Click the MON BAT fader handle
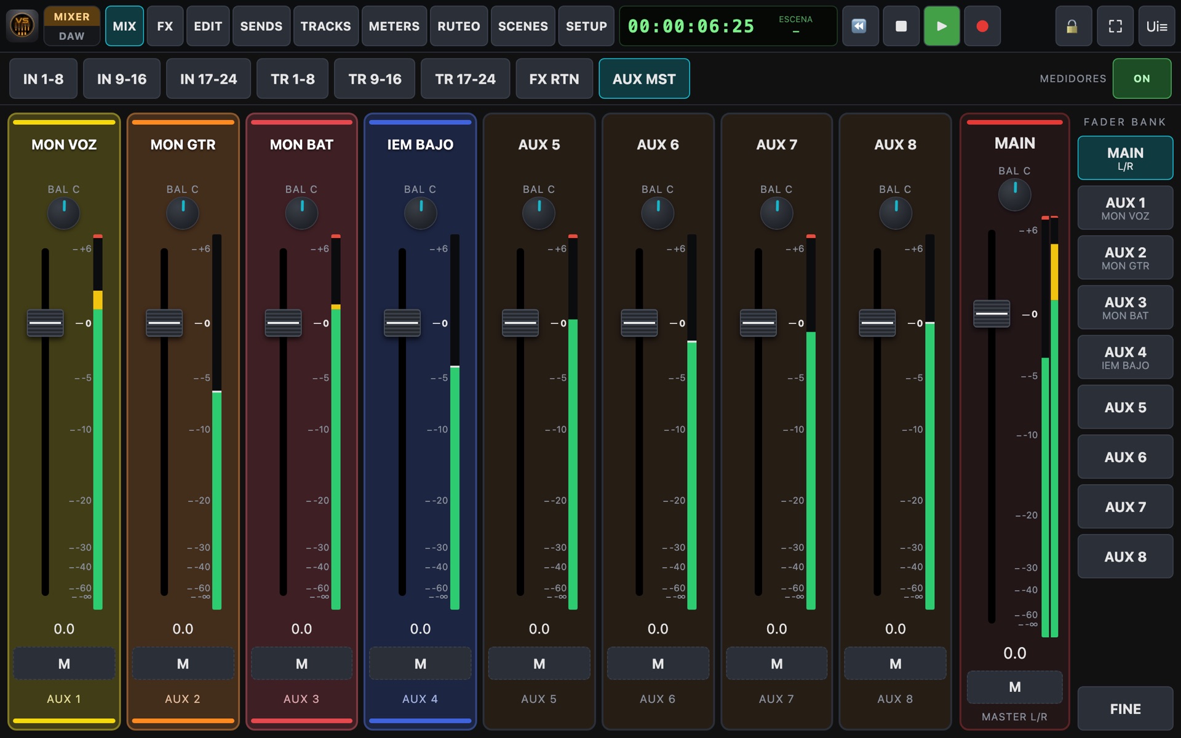Screen dimensions: 1181x738 point(283,323)
